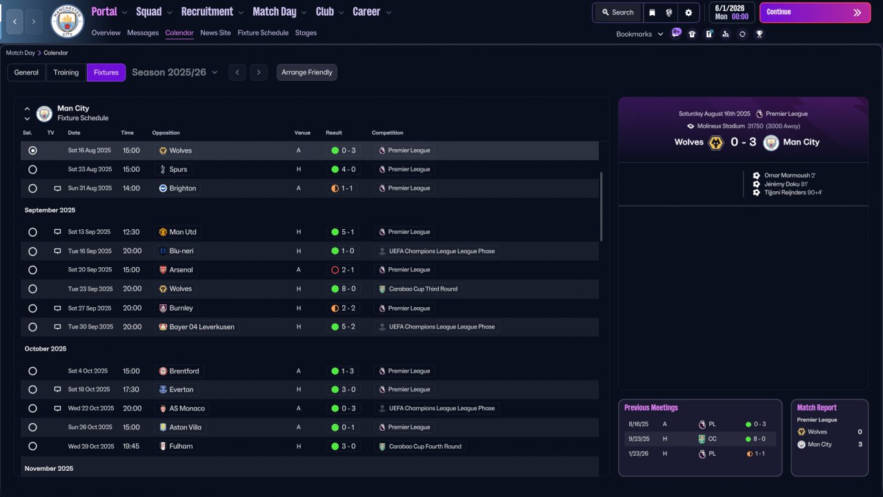Click the TV icon on Burnley row
Image resolution: width=883 pixels, height=497 pixels.
tap(57, 309)
